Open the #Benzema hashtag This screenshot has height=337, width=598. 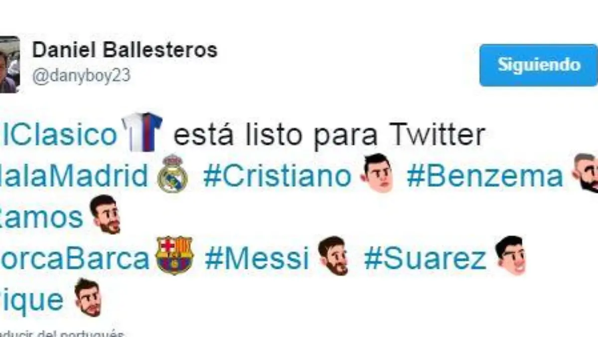tap(485, 176)
